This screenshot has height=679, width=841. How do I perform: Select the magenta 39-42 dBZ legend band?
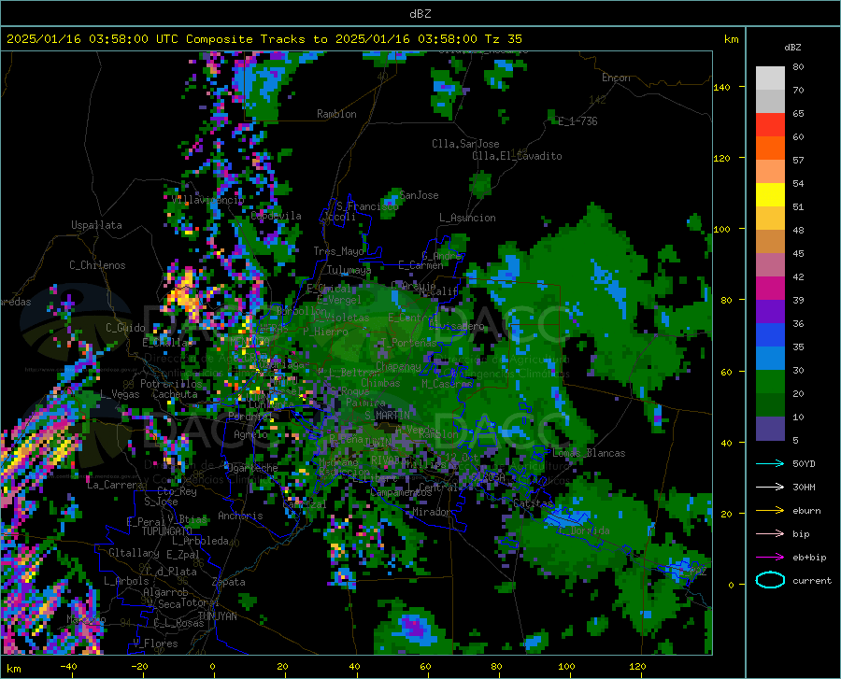[770, 289]
